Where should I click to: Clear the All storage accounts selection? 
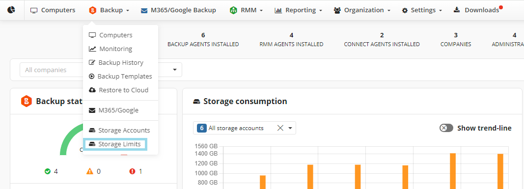coord(280,128)
